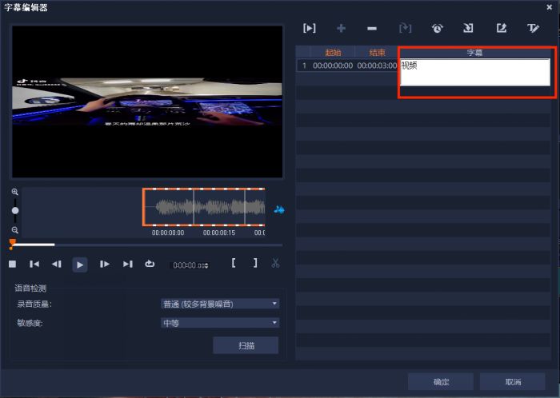Click row number 1 in subtitle list
The height and width of the screenshot is (398, 560).
tap(304, 66)
